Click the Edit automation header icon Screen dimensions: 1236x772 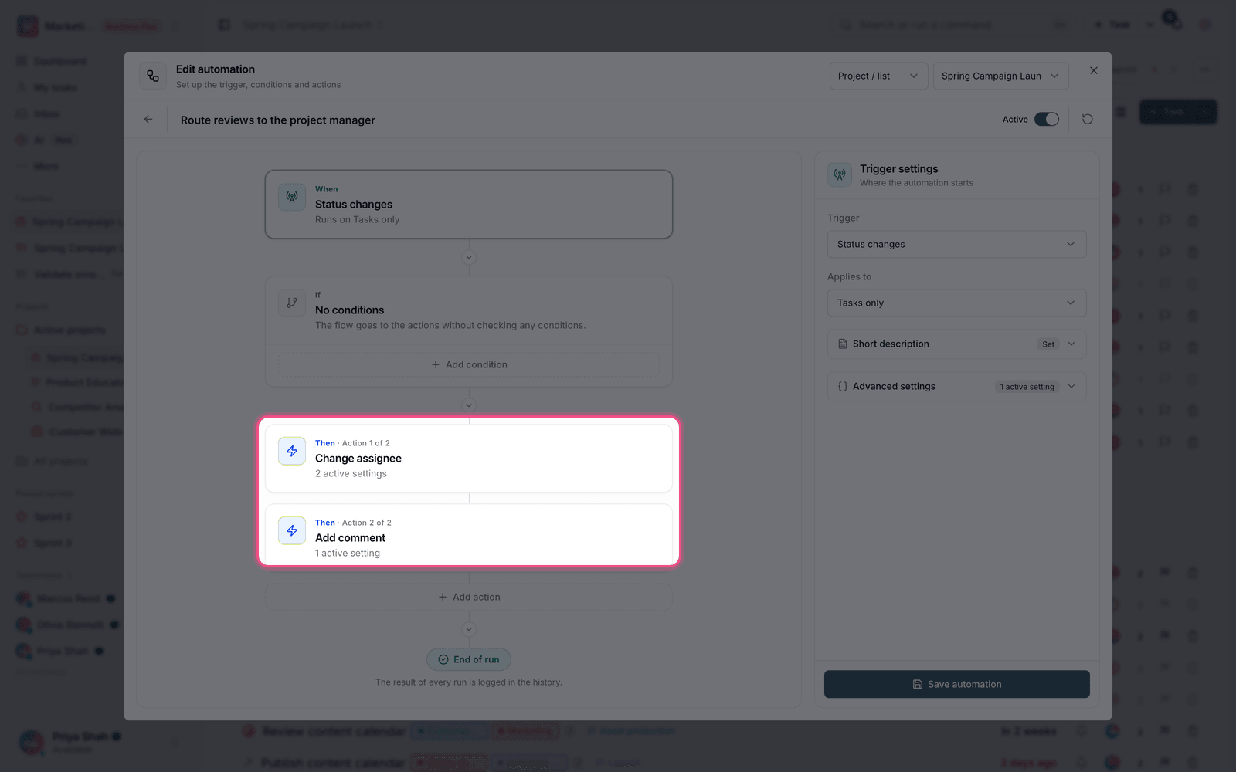153,76
